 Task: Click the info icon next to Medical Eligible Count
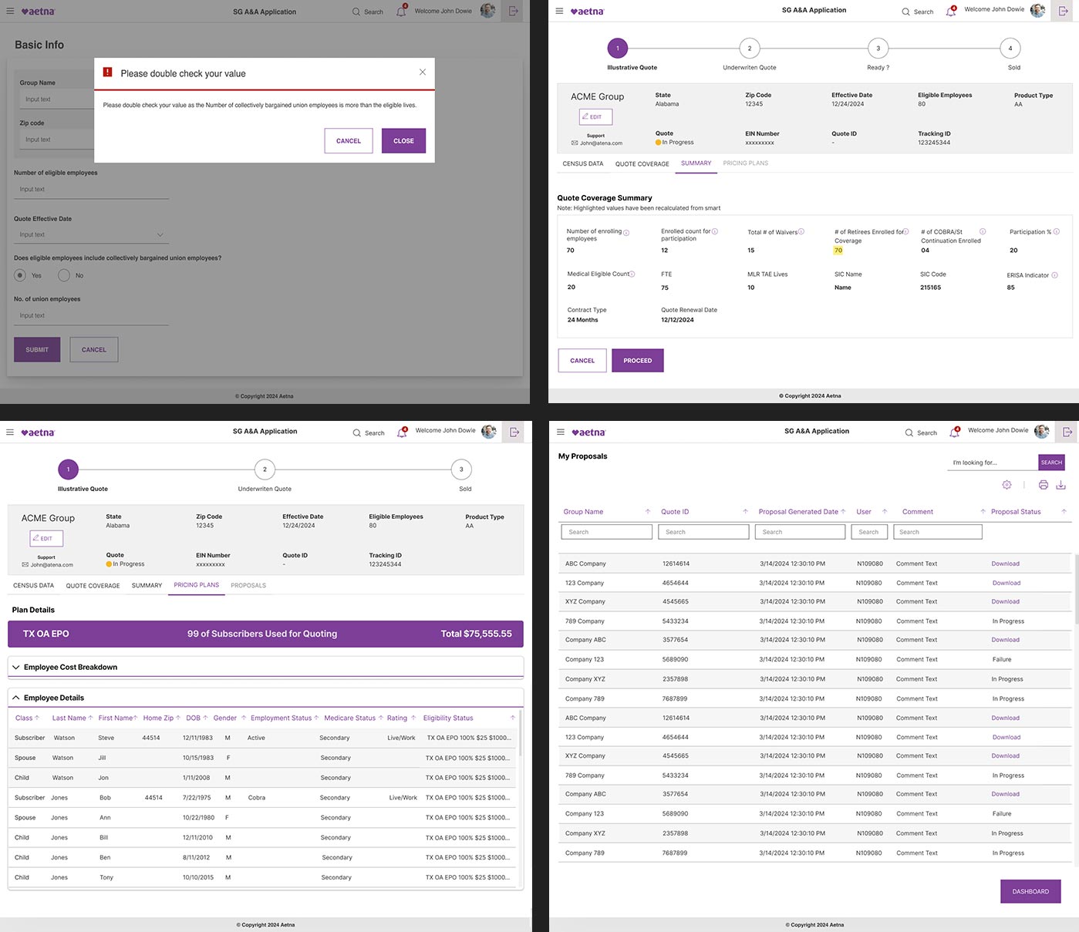tap(632, 274)
